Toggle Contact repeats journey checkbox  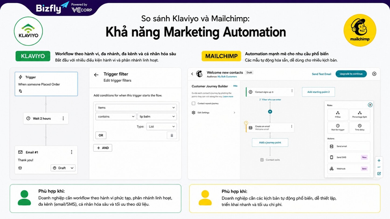pos(193,103)
